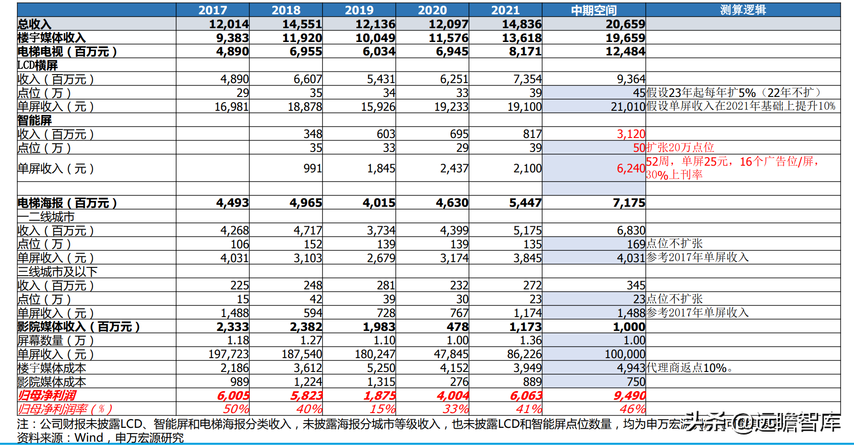Click the 2017 column header
854x446 pixels.
213,10
